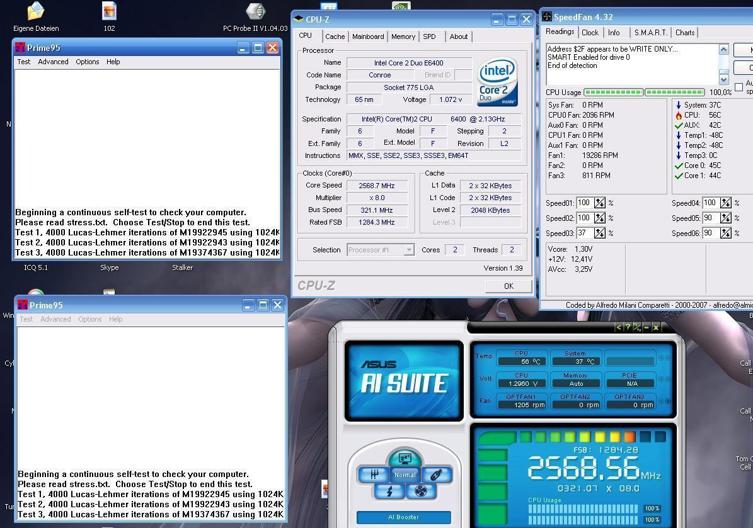
Task: Open the Q-Fan fan icon in AI Suite
Action: point(421,491)
